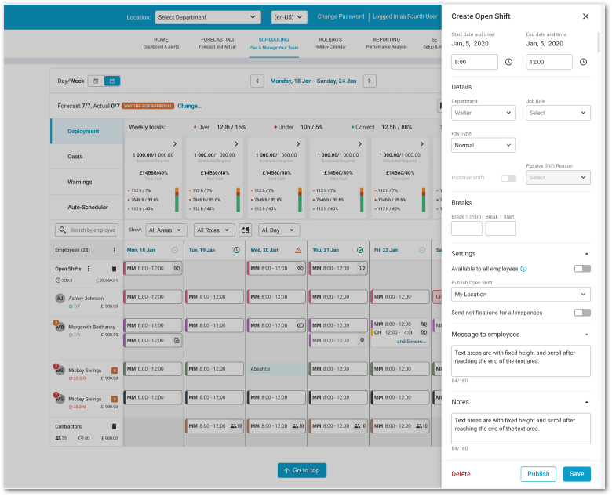Click the employee search magnifier icon
The width and height of the screenshot is (612, 496).
(x=61, y=230)
